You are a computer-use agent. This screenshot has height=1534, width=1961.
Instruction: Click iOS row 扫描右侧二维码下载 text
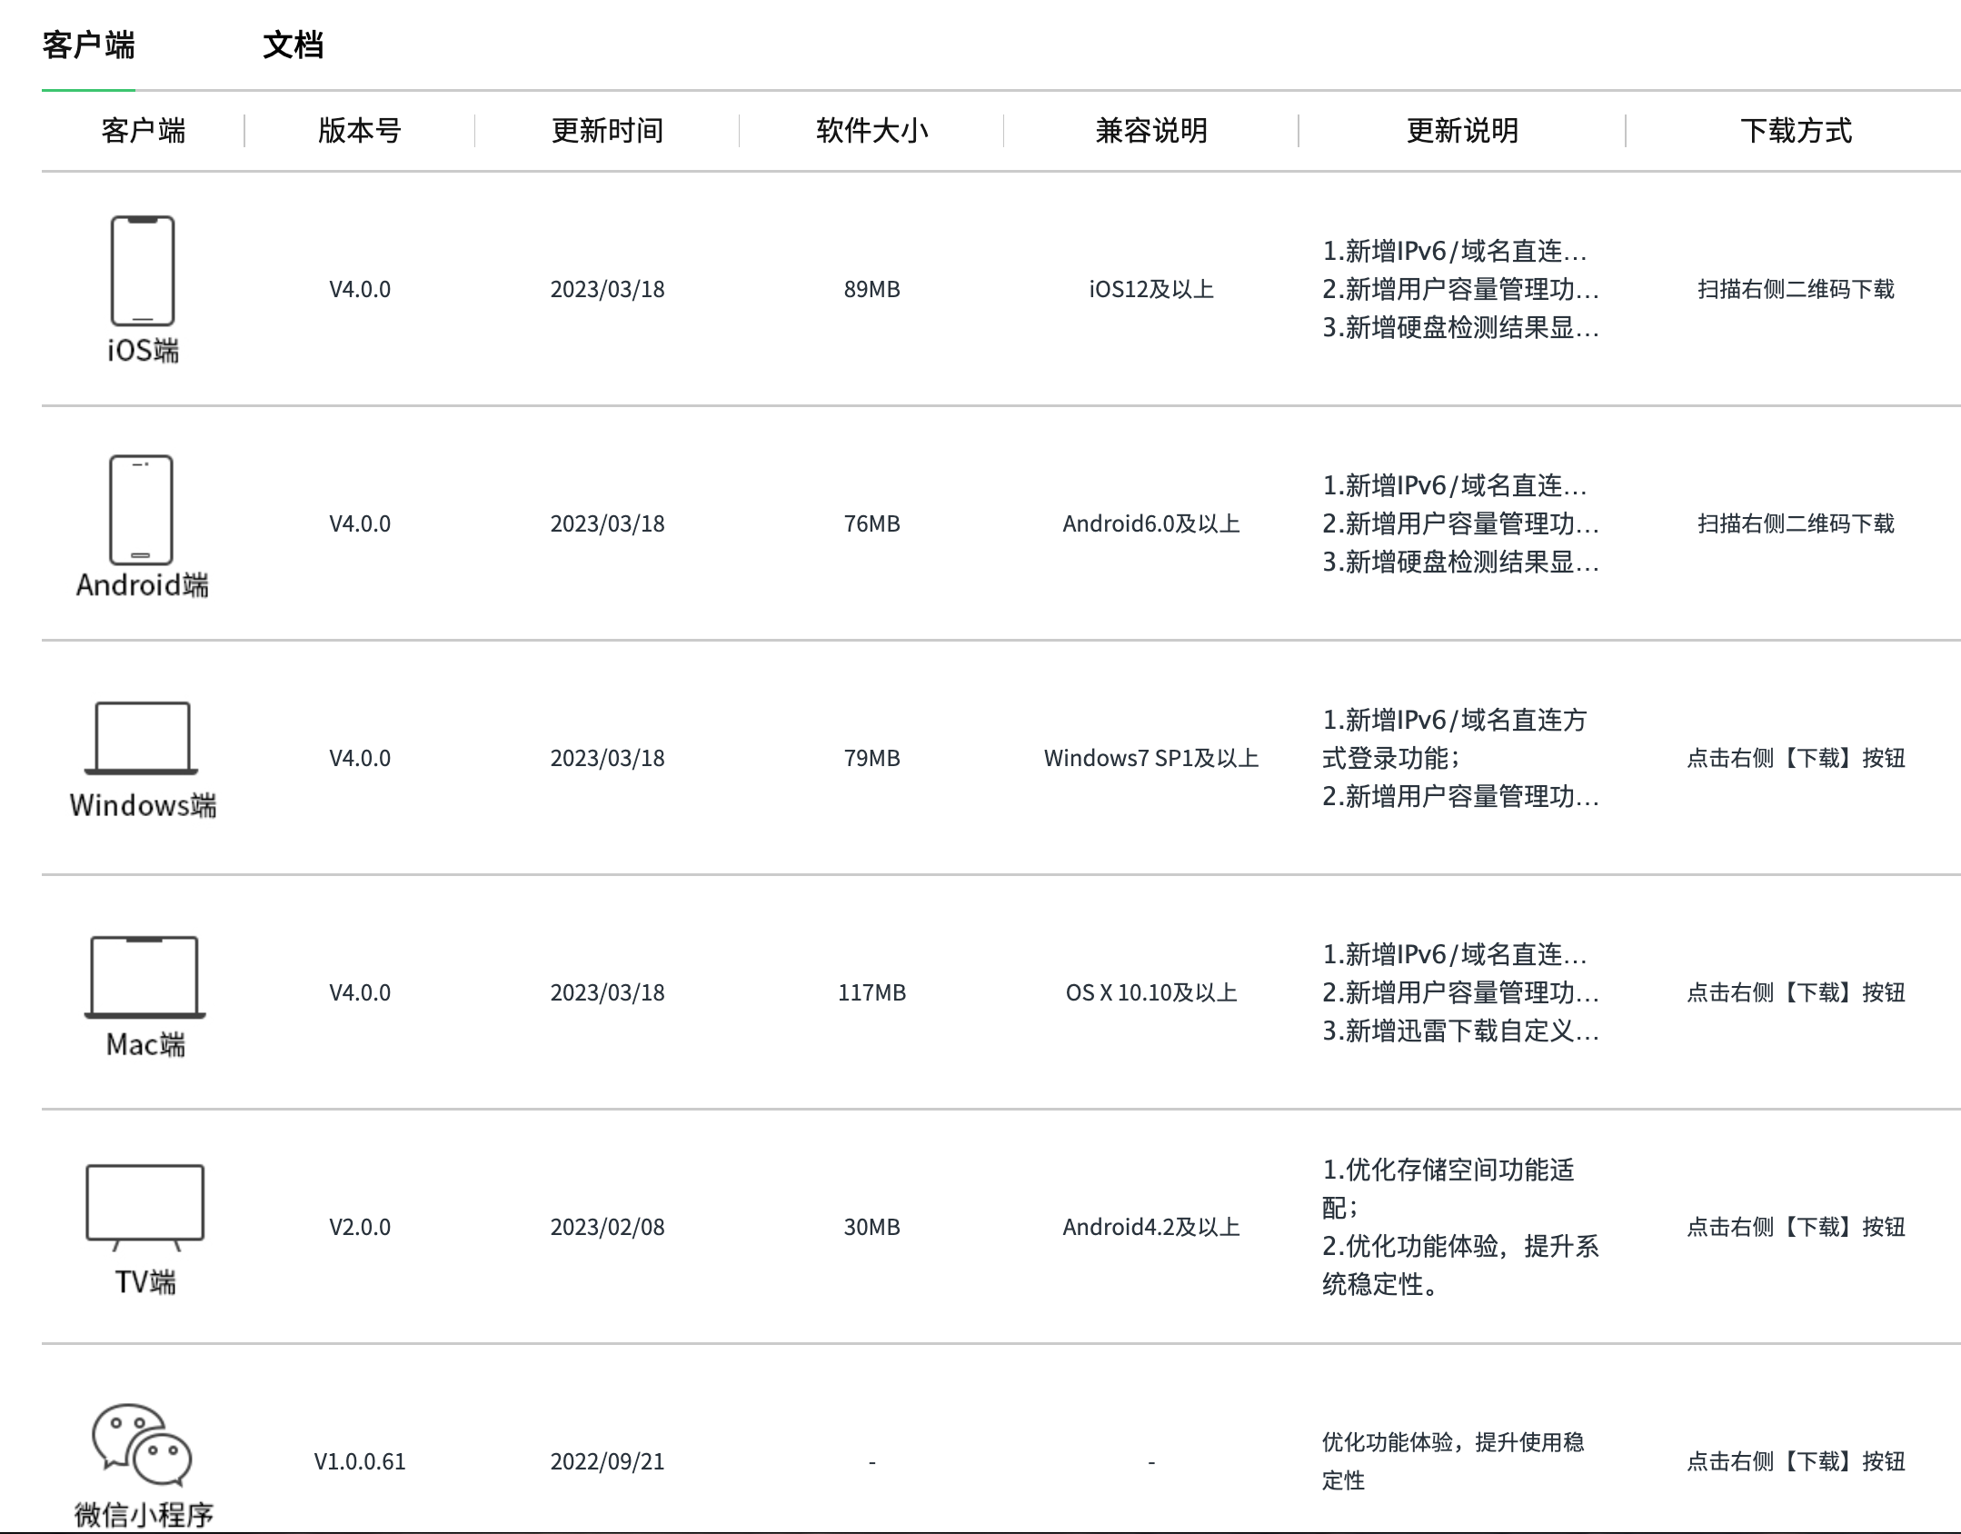coord(1796,290)
